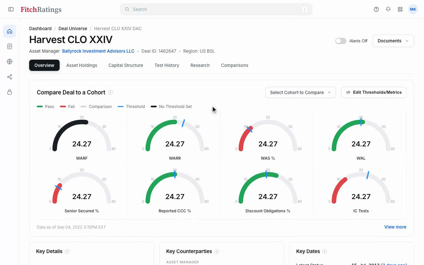Select the Overview tab

tap(44, 65)
